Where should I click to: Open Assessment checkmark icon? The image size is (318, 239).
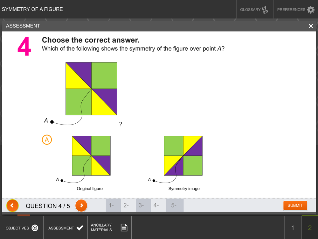pos(80,228)
